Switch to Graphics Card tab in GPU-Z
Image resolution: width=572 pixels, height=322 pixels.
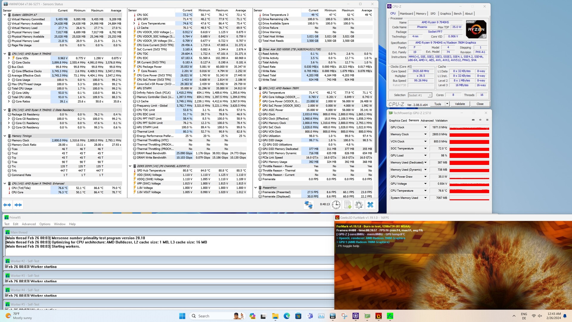[398, 120]
